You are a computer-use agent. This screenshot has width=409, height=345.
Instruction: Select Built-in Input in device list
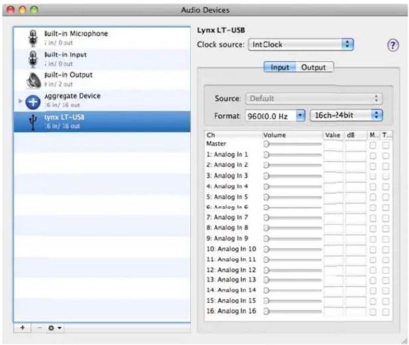point(102,59)
